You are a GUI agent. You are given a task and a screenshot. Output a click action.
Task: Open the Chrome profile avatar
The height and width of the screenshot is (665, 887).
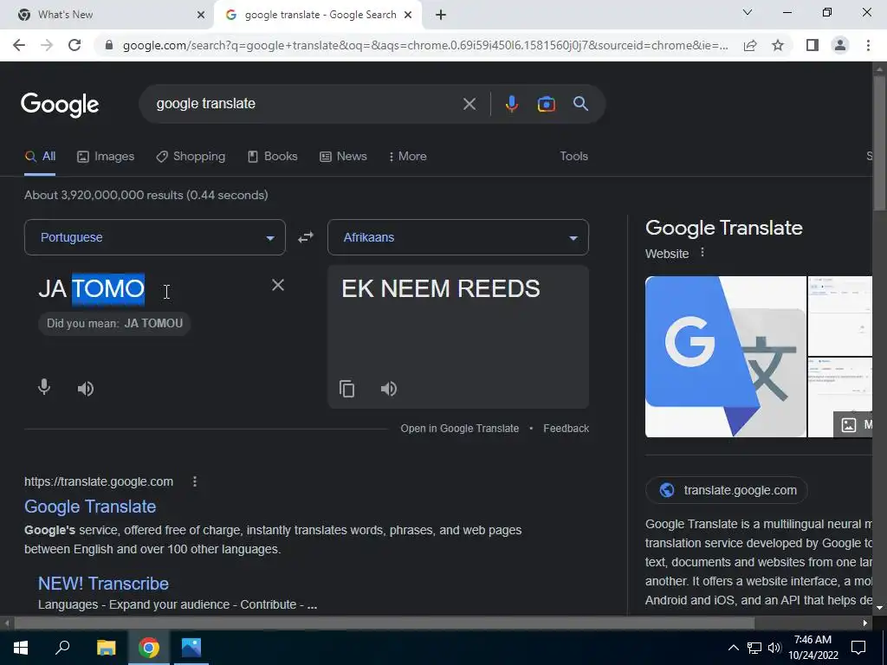click(x=840, y=45)
